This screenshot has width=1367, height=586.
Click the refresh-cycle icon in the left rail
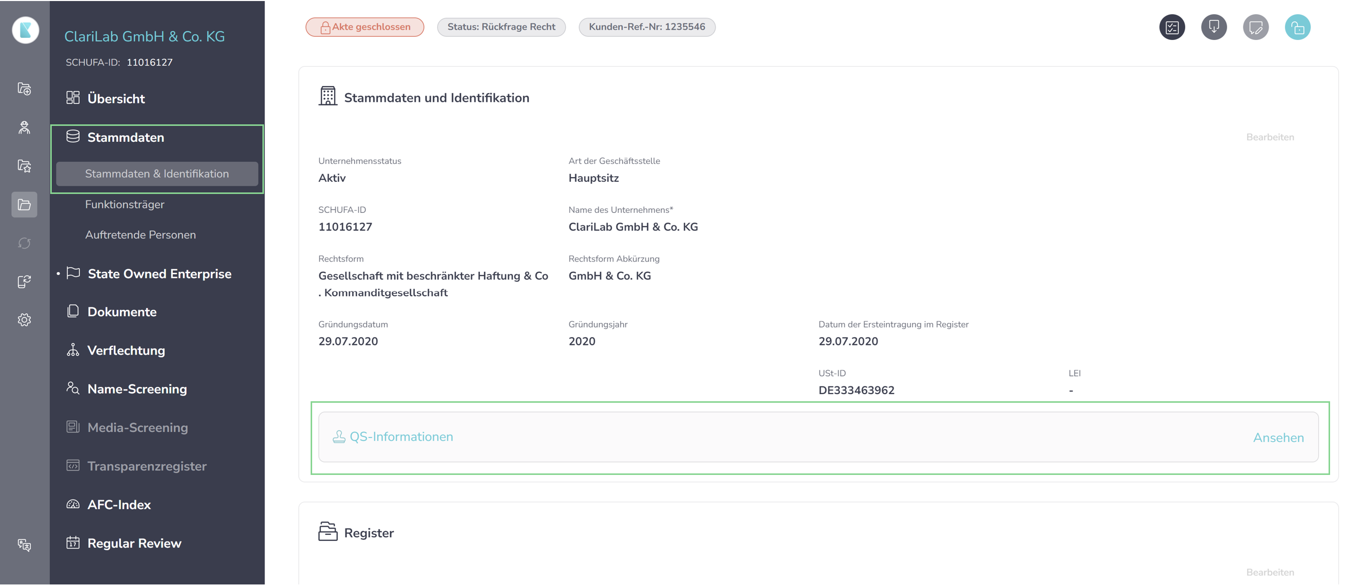(25, 243)
